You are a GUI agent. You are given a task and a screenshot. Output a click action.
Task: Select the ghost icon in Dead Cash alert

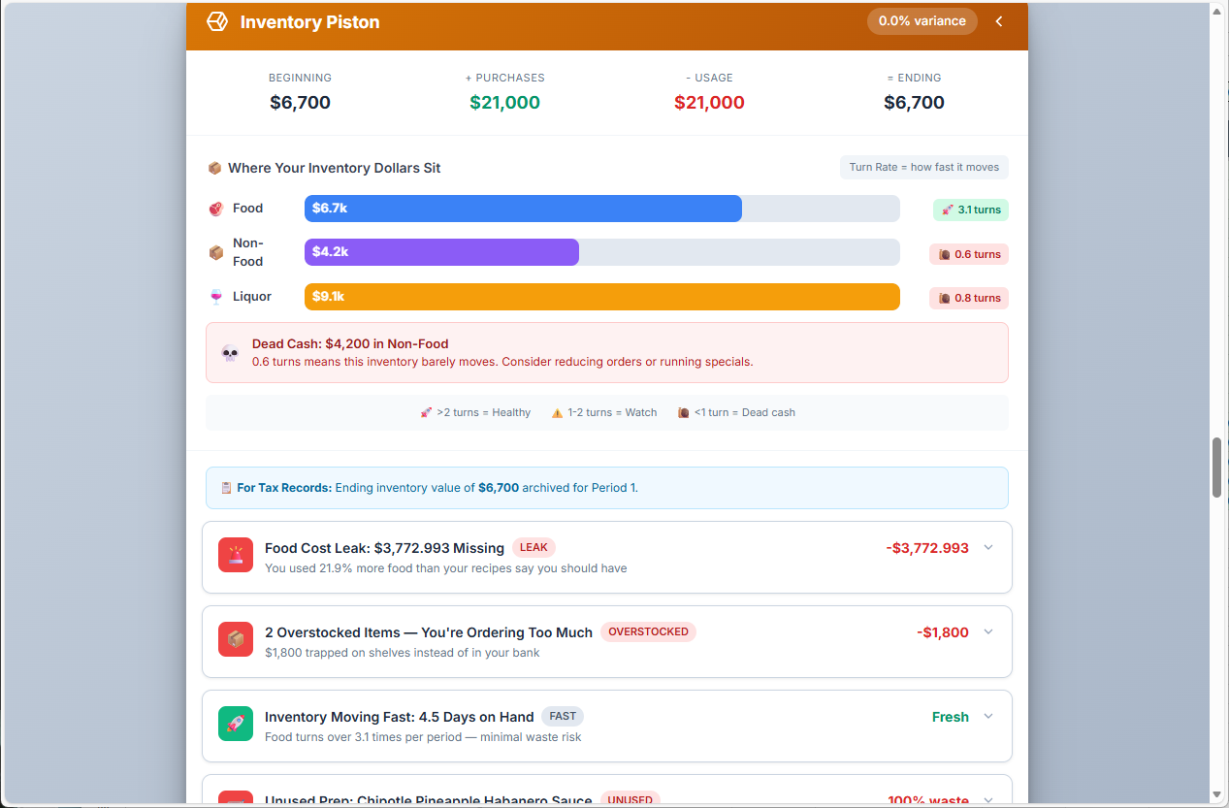229,352
